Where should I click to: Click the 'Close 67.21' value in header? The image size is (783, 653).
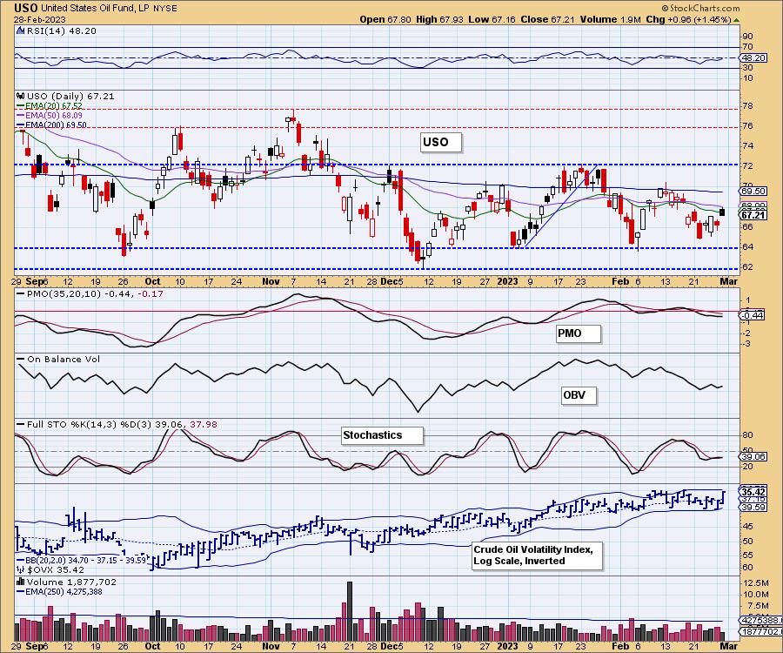[x=547, y=19]
